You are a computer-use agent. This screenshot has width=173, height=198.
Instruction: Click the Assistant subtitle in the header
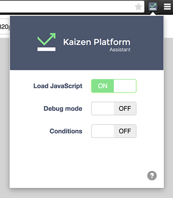pos(120,50)
